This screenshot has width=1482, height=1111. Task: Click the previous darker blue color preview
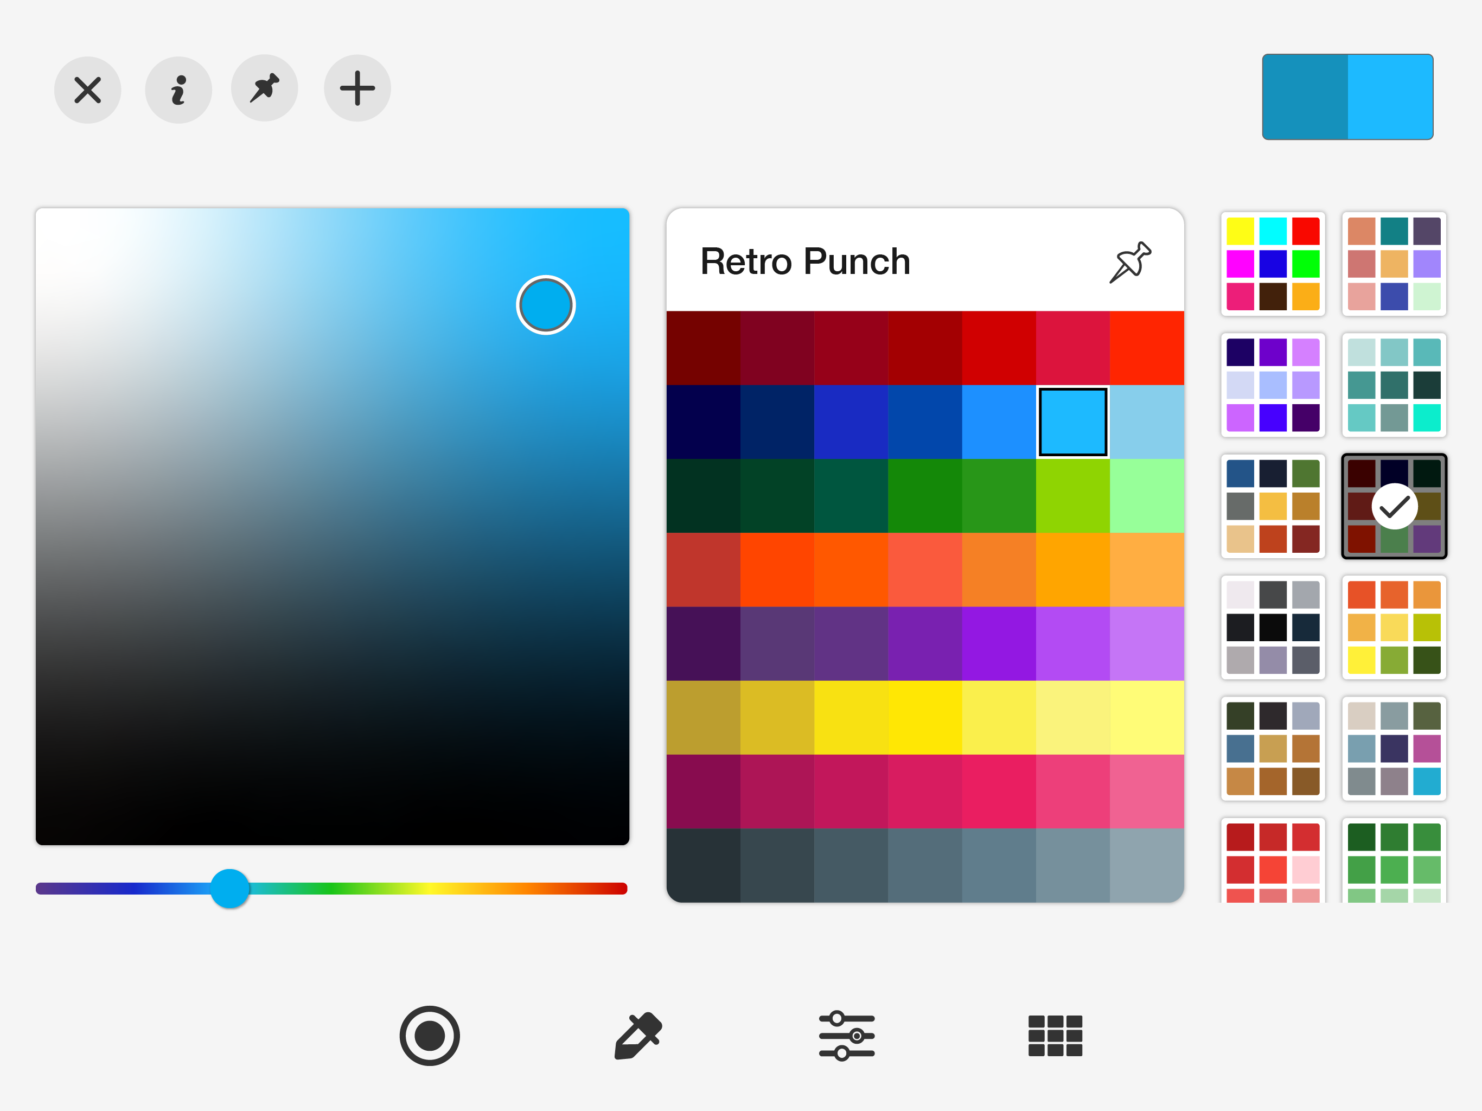point(1305,97)
